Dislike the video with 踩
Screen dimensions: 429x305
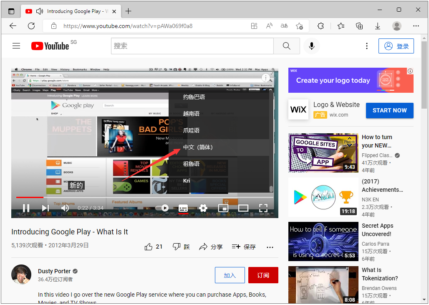(181, 247)
